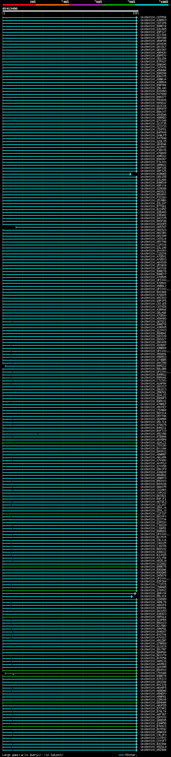Click the cyan ~100% identity color segment
The height and width of the screenshot is (757, 171).
click(x=152, y=5)
